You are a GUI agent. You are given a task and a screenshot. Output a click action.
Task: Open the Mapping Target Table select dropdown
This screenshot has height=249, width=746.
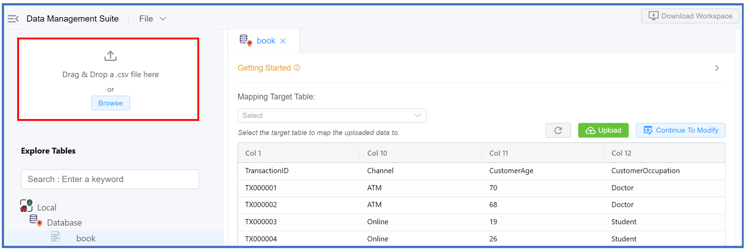click(332, 115)
